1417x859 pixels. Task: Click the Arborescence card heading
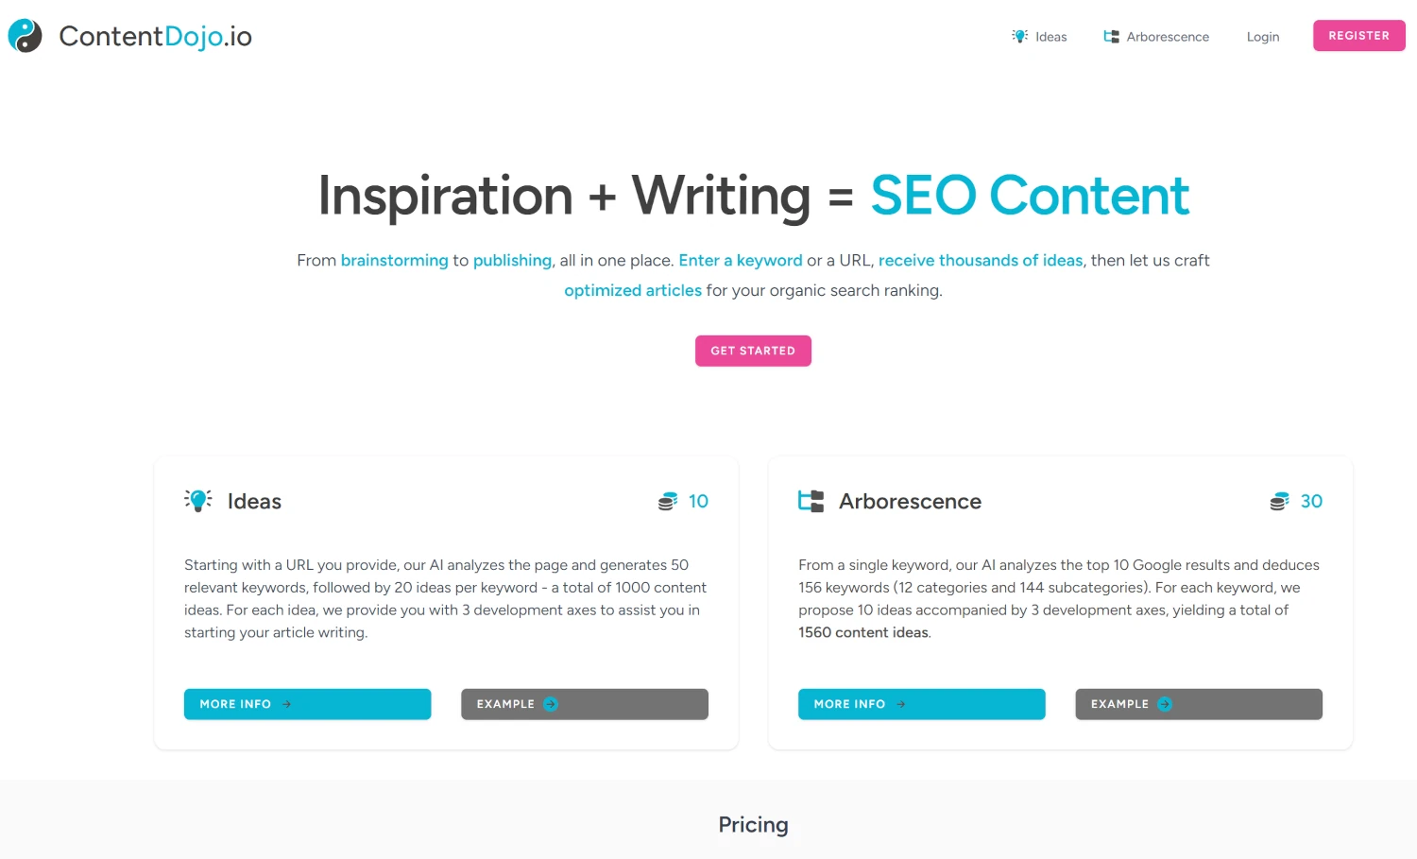(910, 502)
